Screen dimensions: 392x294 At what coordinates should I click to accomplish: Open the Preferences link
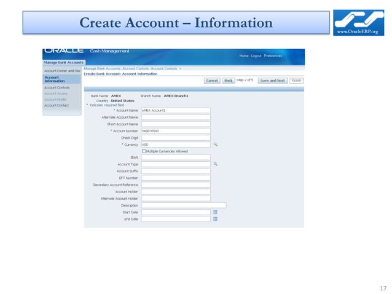coord(273,56)
